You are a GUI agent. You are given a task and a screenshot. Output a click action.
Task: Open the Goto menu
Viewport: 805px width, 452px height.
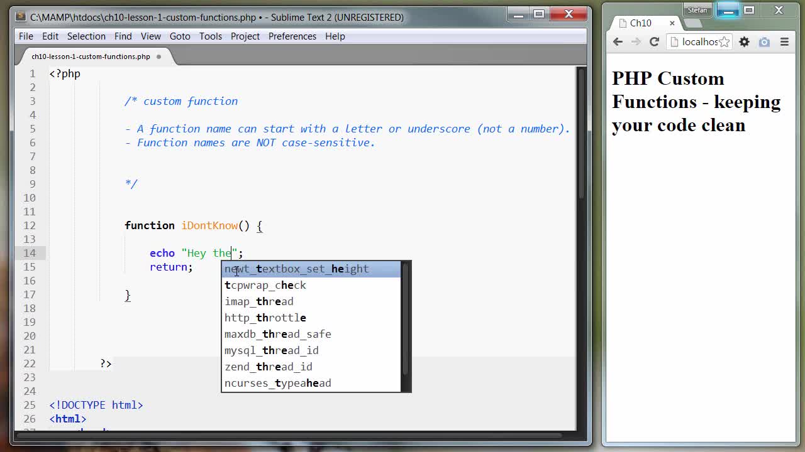point(180,36)
